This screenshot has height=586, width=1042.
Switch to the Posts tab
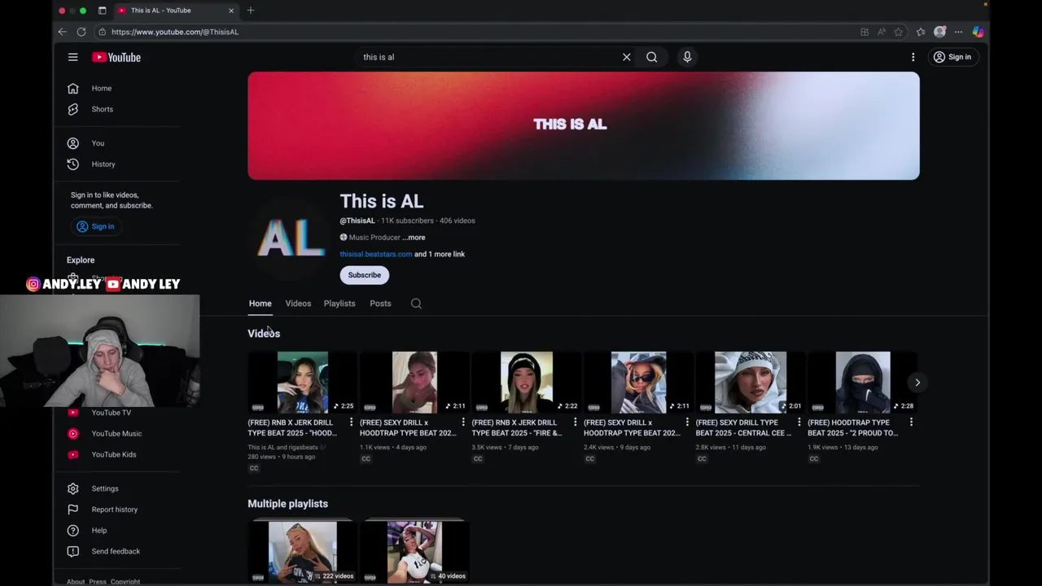click(380, 304)
